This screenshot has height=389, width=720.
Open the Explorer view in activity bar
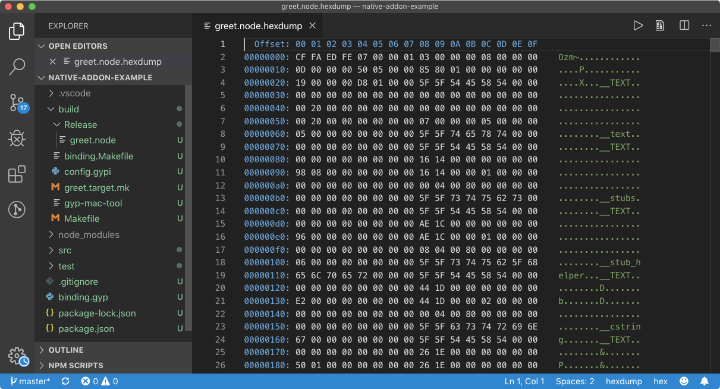(x=17, y=31)
